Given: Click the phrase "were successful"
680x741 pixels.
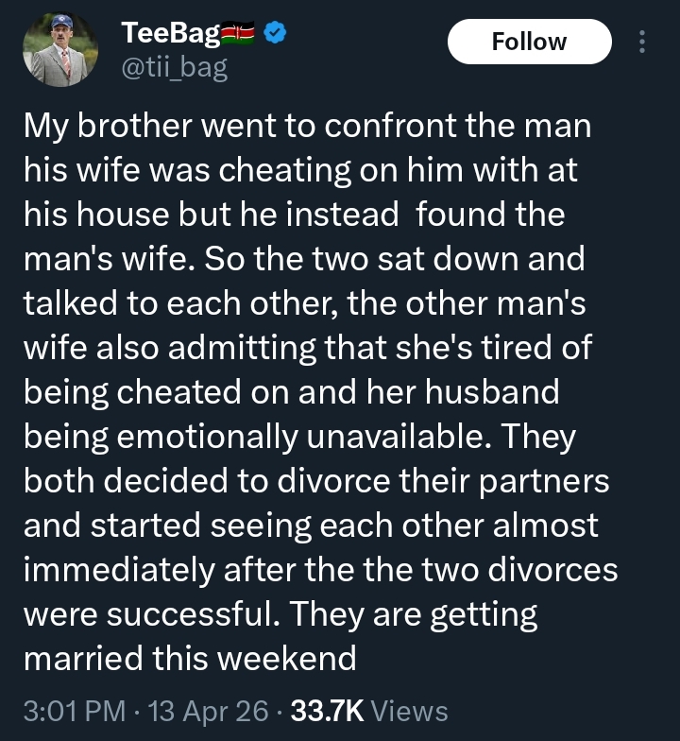Looking at the screenshot, I should coord(146,614).
